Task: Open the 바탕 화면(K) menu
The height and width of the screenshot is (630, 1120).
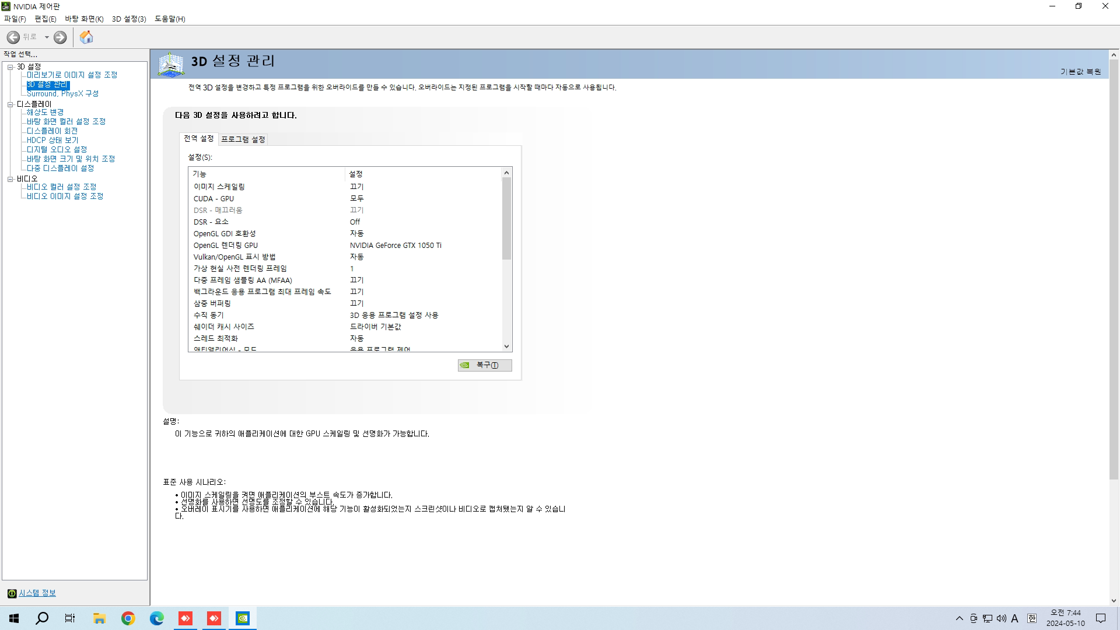Action: [84, 19]
